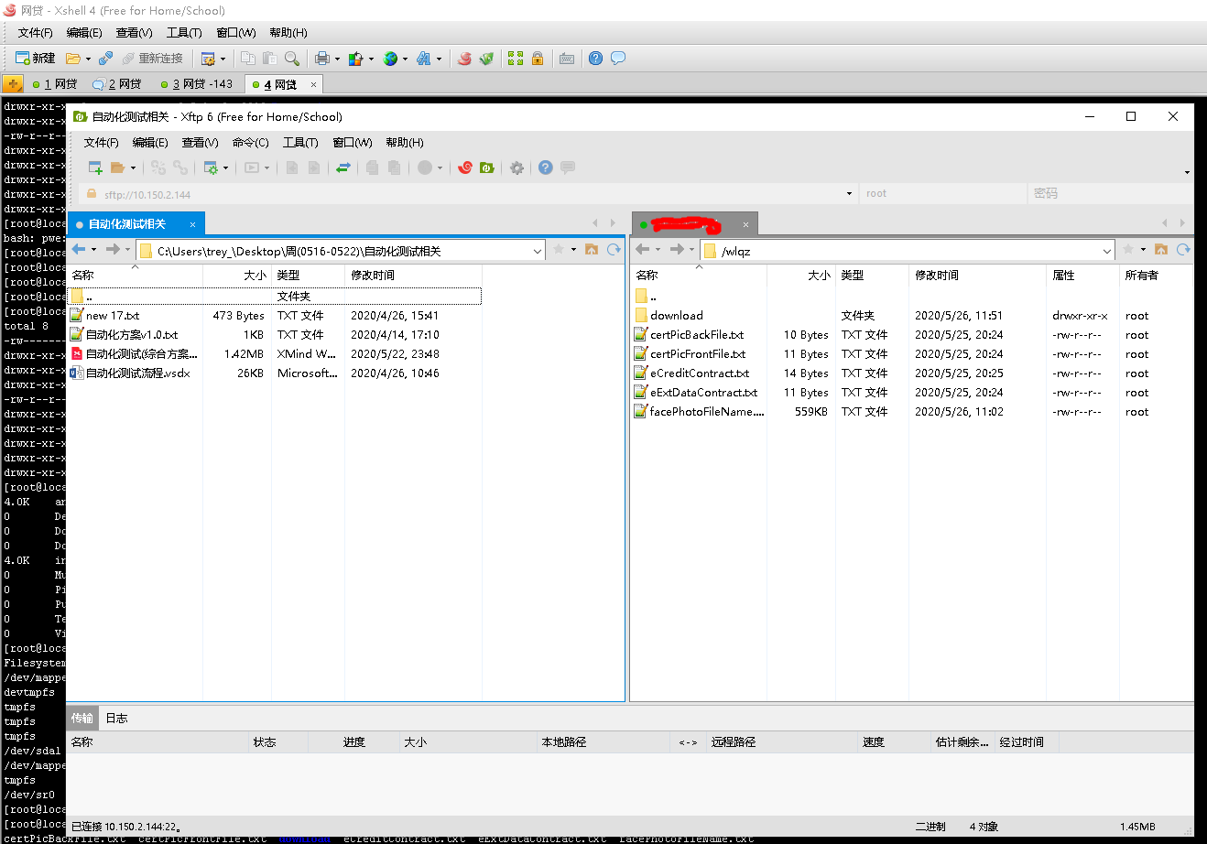Screen dimensions: 1207x844
Task: Click Xftp session properties gear-window icon
Action: [211, 168]
